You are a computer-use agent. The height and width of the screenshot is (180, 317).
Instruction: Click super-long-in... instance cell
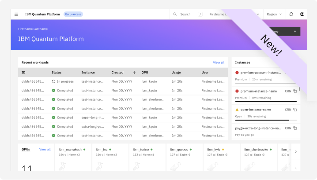coord(93,118)
